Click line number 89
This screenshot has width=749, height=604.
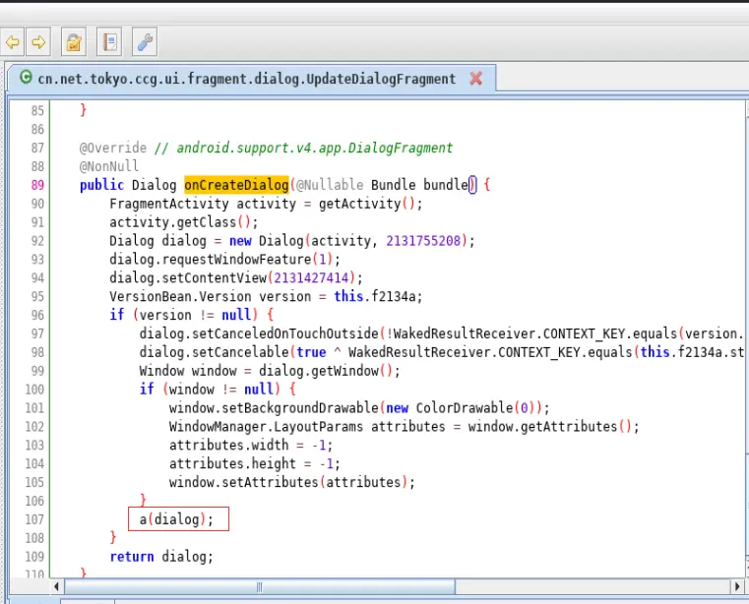pos(37,185)
